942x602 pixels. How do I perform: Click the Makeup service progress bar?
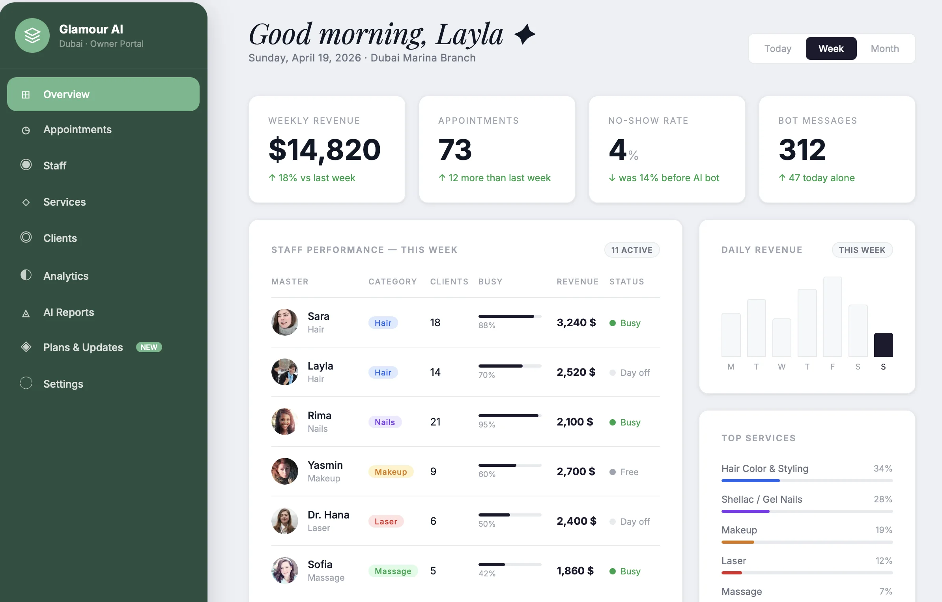[807, 542]
